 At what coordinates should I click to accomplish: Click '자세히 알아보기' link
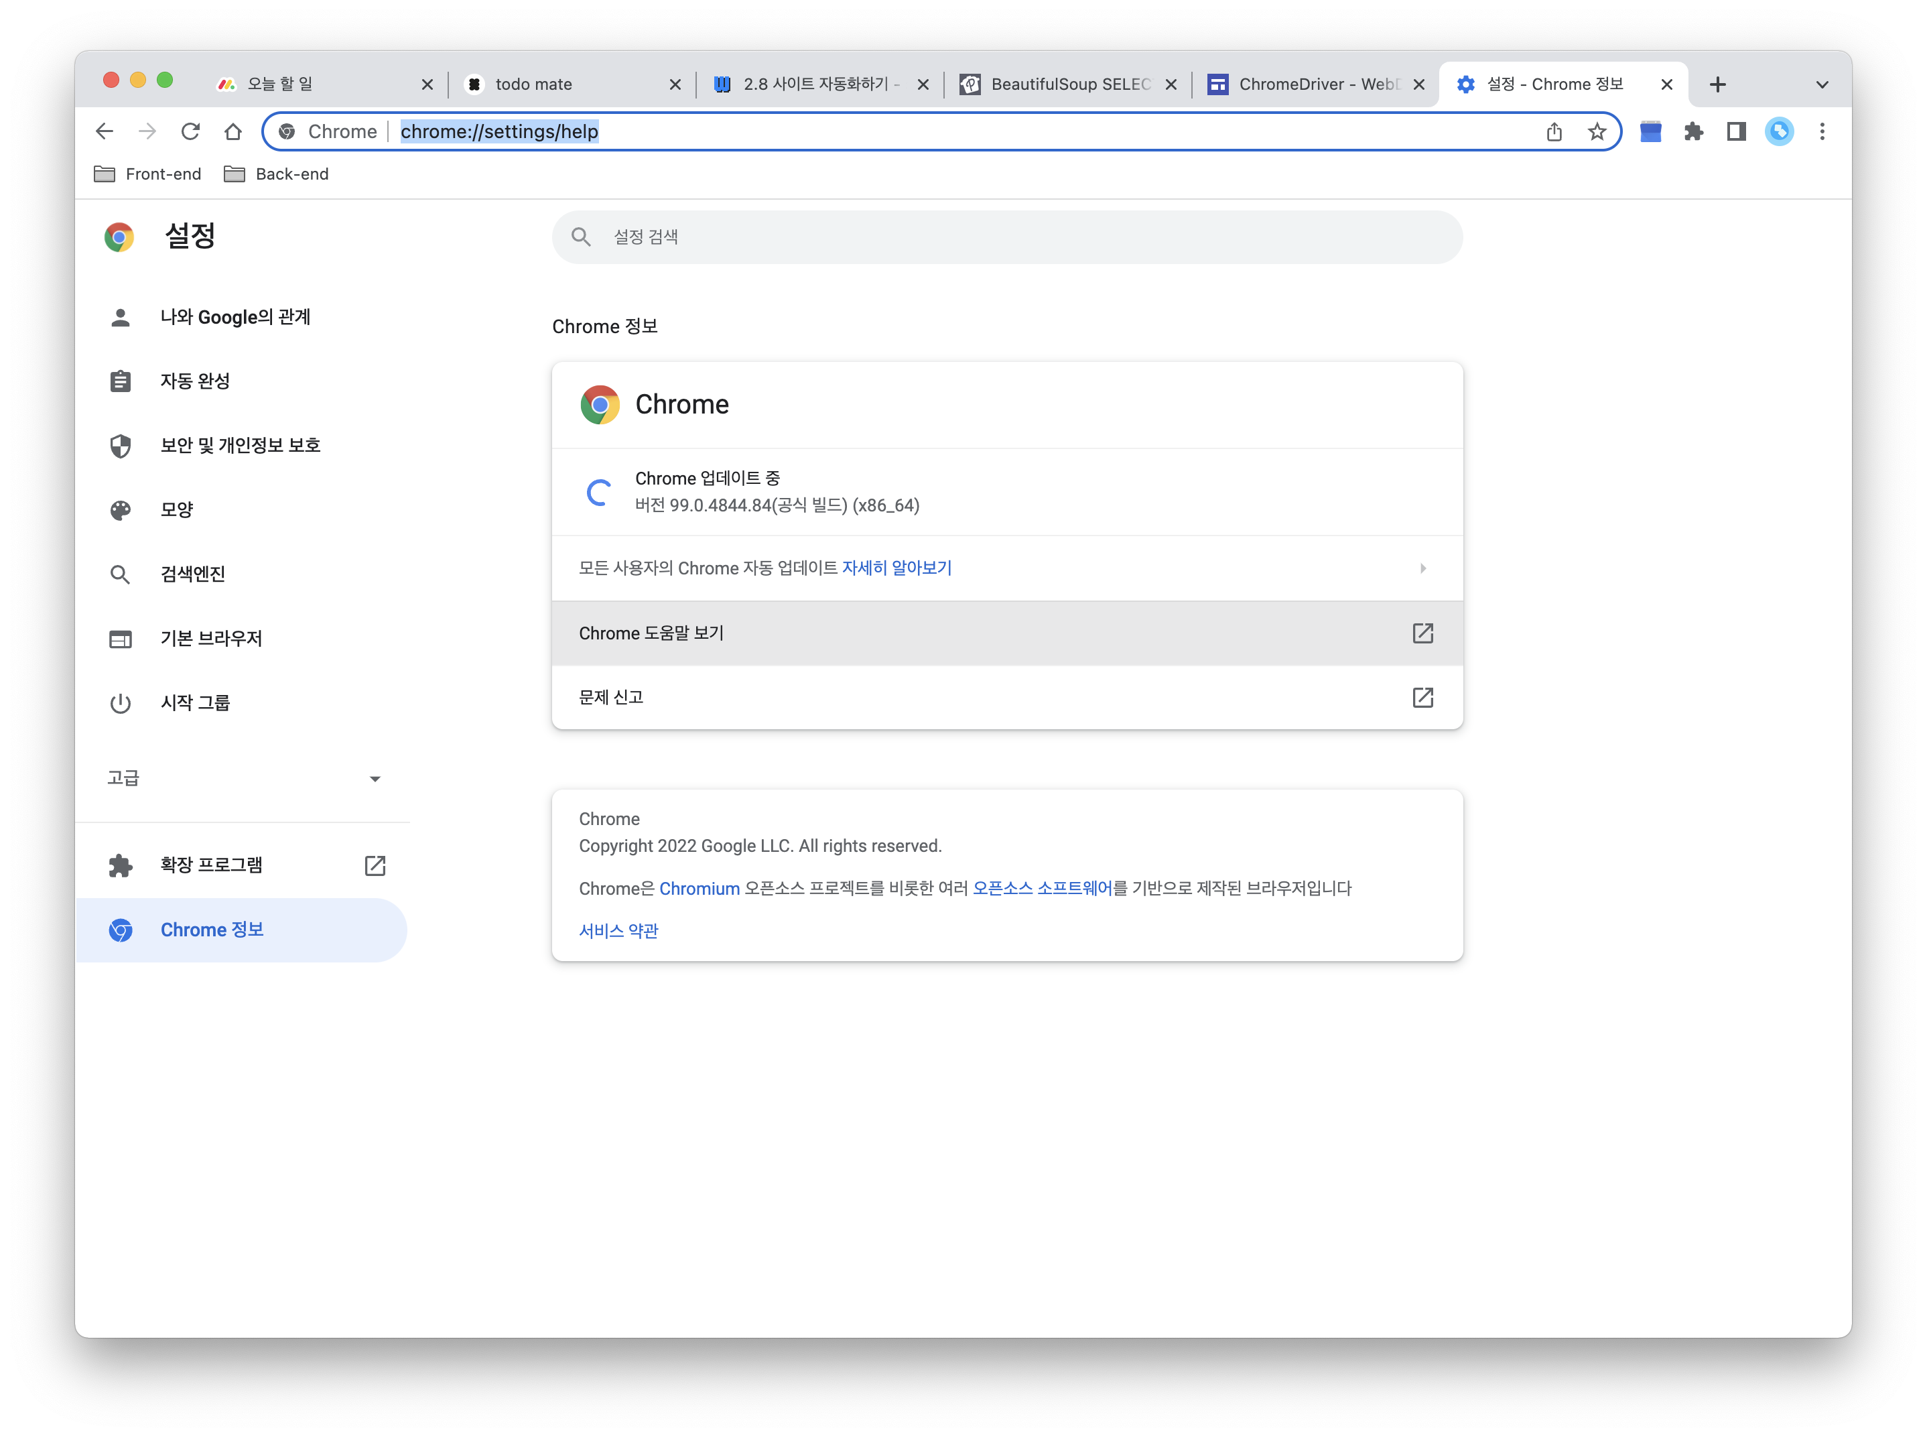click(896, 568)
